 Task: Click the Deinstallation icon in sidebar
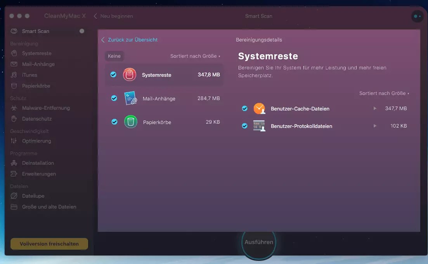14,163
